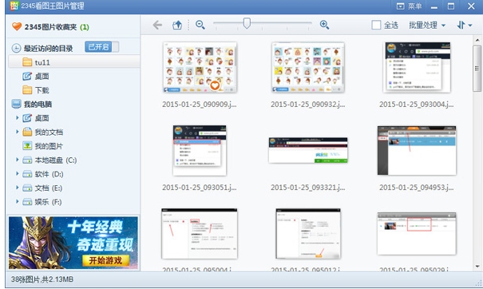The height and width of the screenshot is (289, 483).
Task: Open the sort order dropdown
Action: tap(464, 26)
